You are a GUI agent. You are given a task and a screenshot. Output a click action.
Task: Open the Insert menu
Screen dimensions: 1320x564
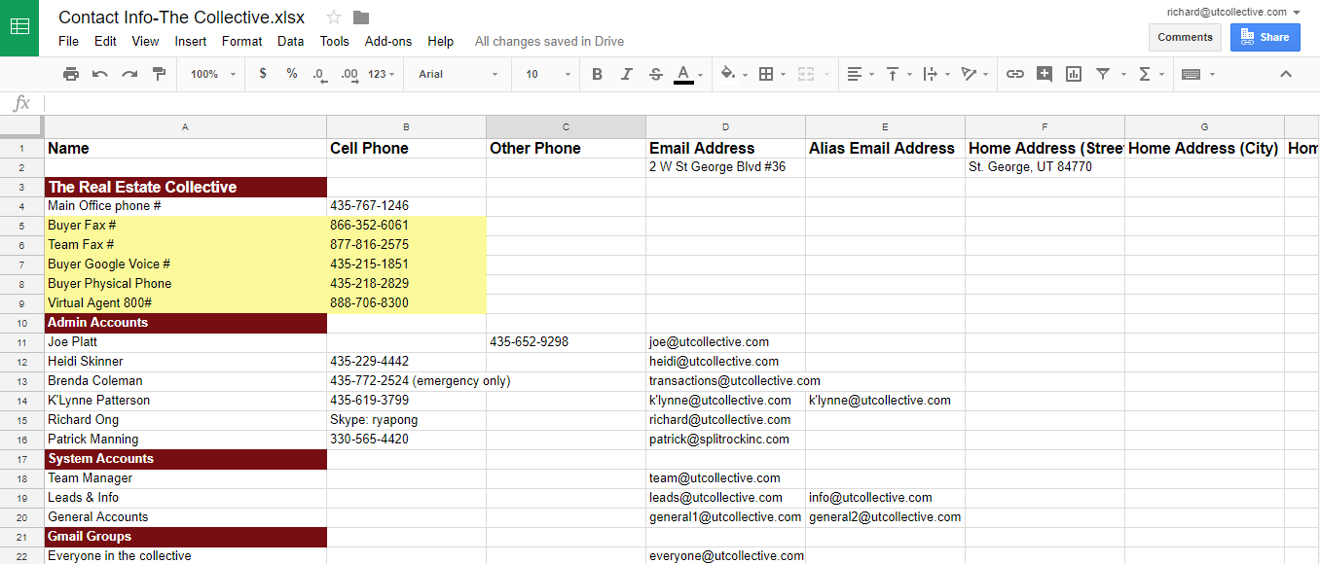(191, 41)
